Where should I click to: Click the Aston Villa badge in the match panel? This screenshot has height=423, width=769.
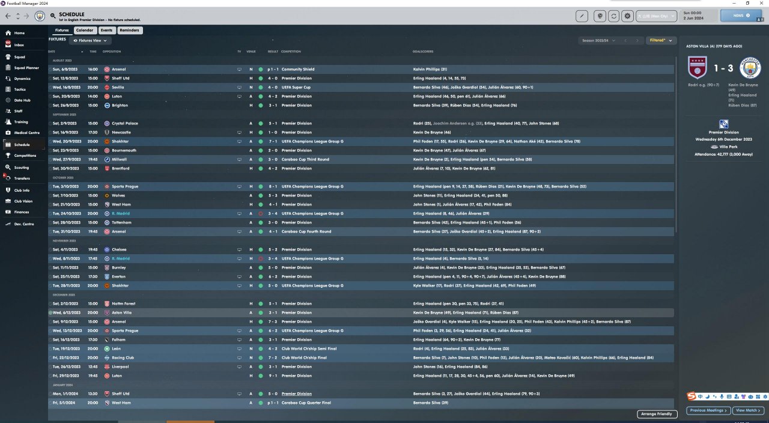point(698,68)
